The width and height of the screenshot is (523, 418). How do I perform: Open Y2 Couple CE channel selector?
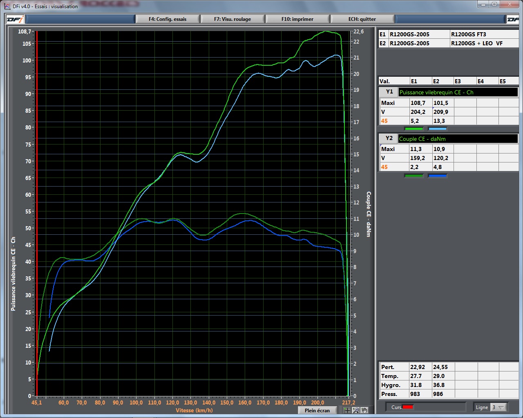pyautogui.click(x=458, y=139)
